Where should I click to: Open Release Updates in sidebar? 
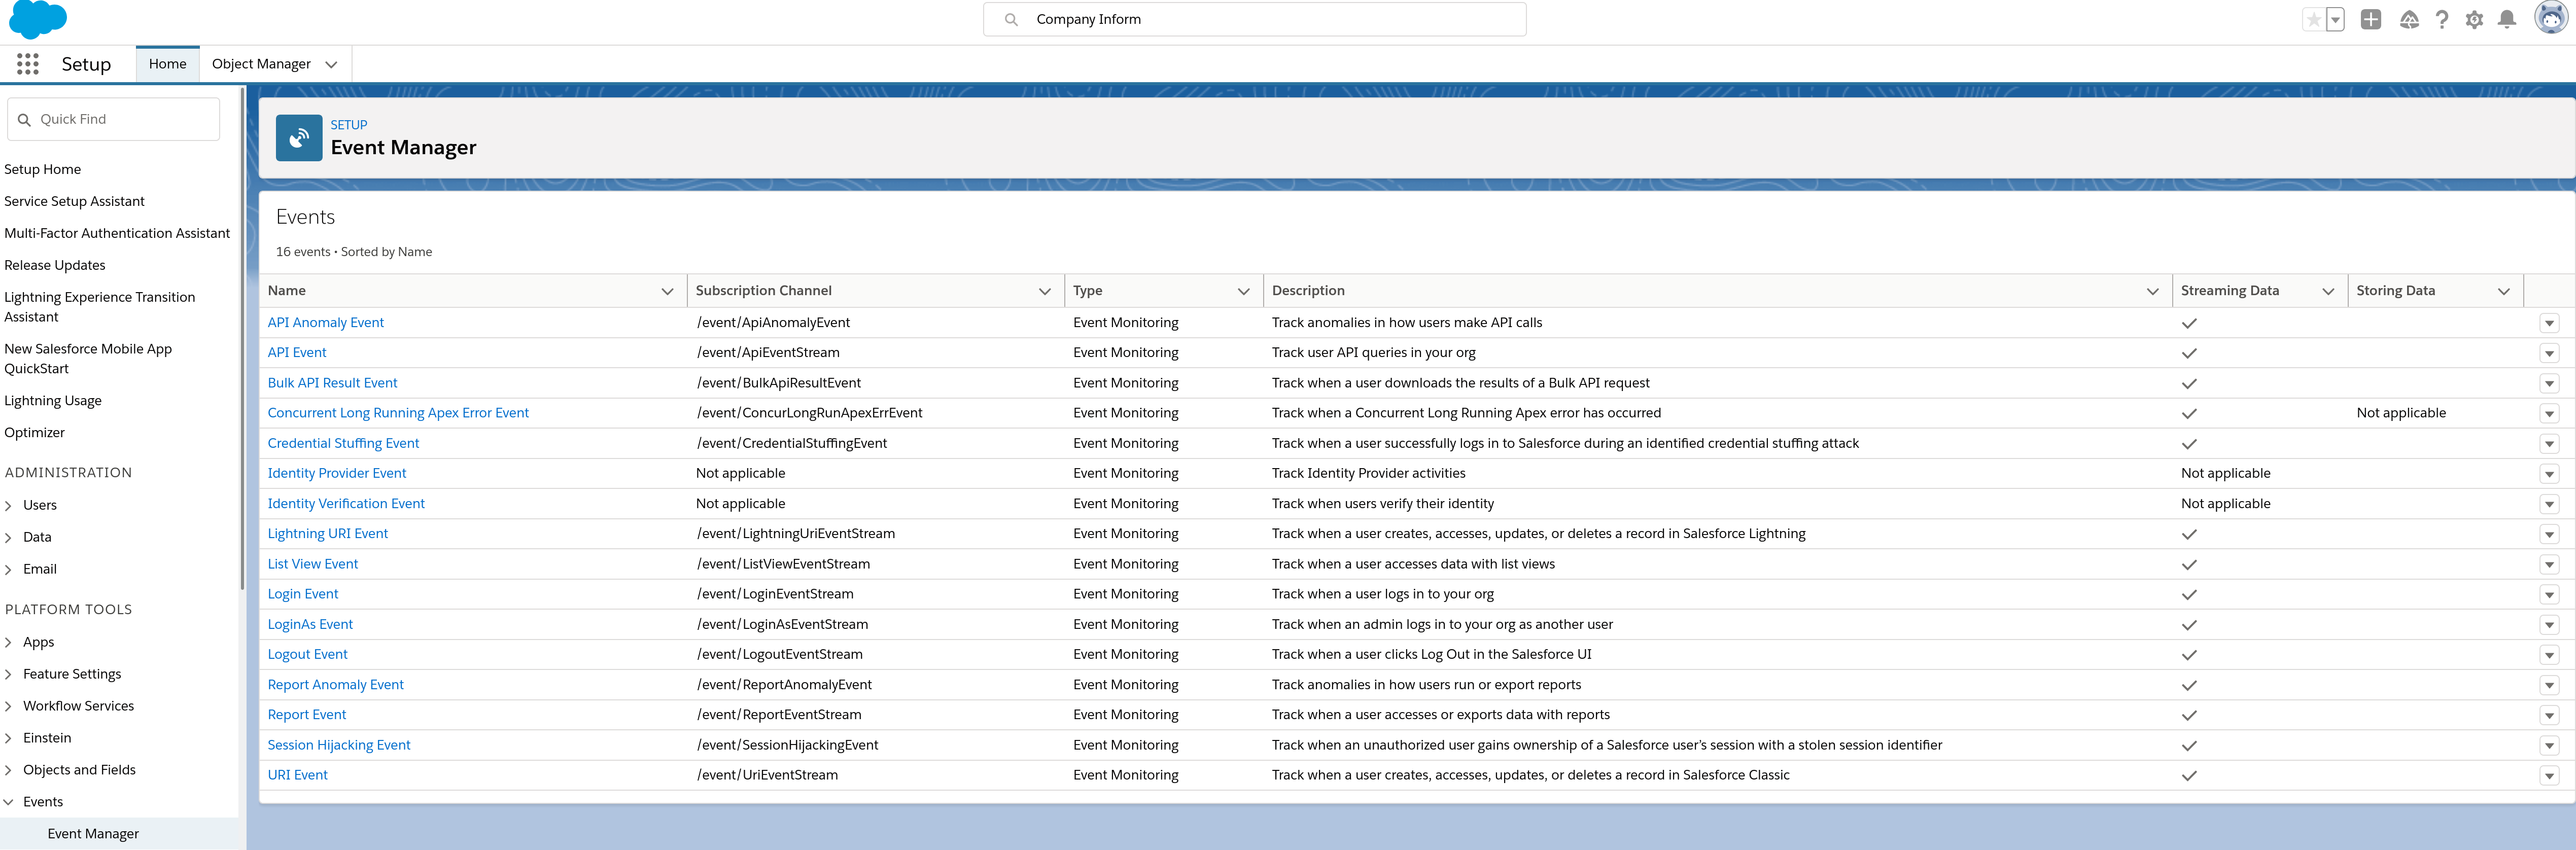click(55, 265)
